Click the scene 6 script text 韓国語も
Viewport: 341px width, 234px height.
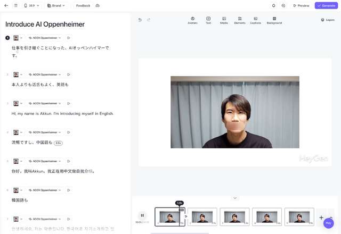(20, 200)
